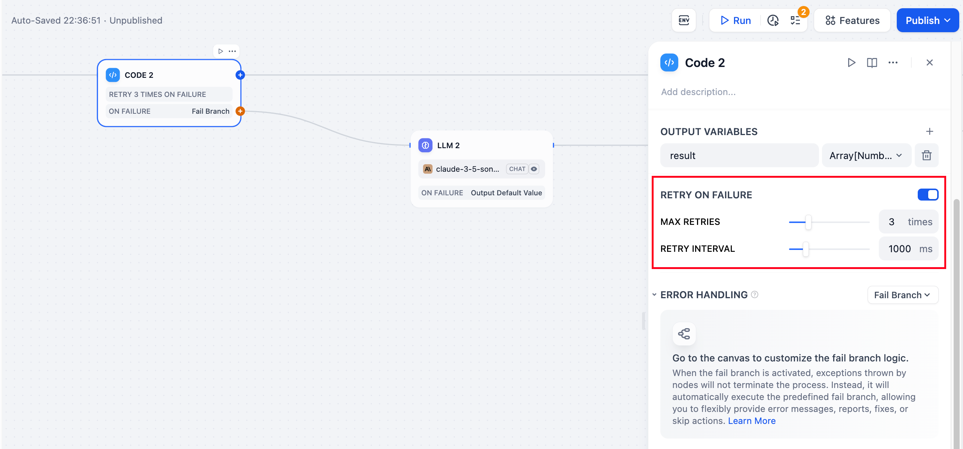963x449 pixels.
Task: Open the Array[Number] type dropdown
Action: pyautogui.click(x=866, y=155)
